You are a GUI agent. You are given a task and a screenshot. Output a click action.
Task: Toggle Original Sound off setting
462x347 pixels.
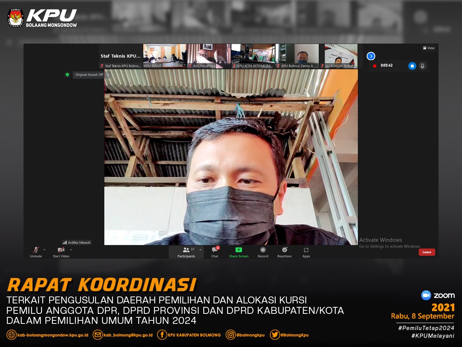pyautogui.click(x=89, y=75)
